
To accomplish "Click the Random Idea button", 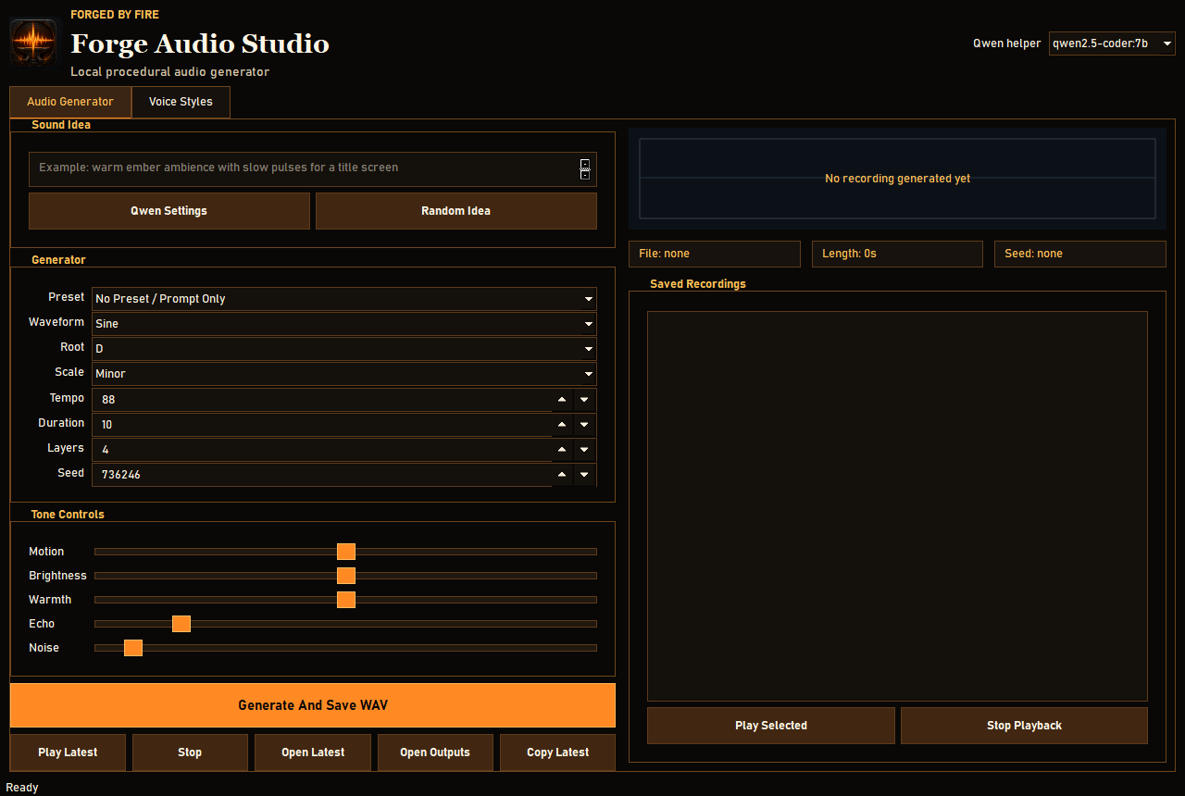I will click(x=456, y=211).
